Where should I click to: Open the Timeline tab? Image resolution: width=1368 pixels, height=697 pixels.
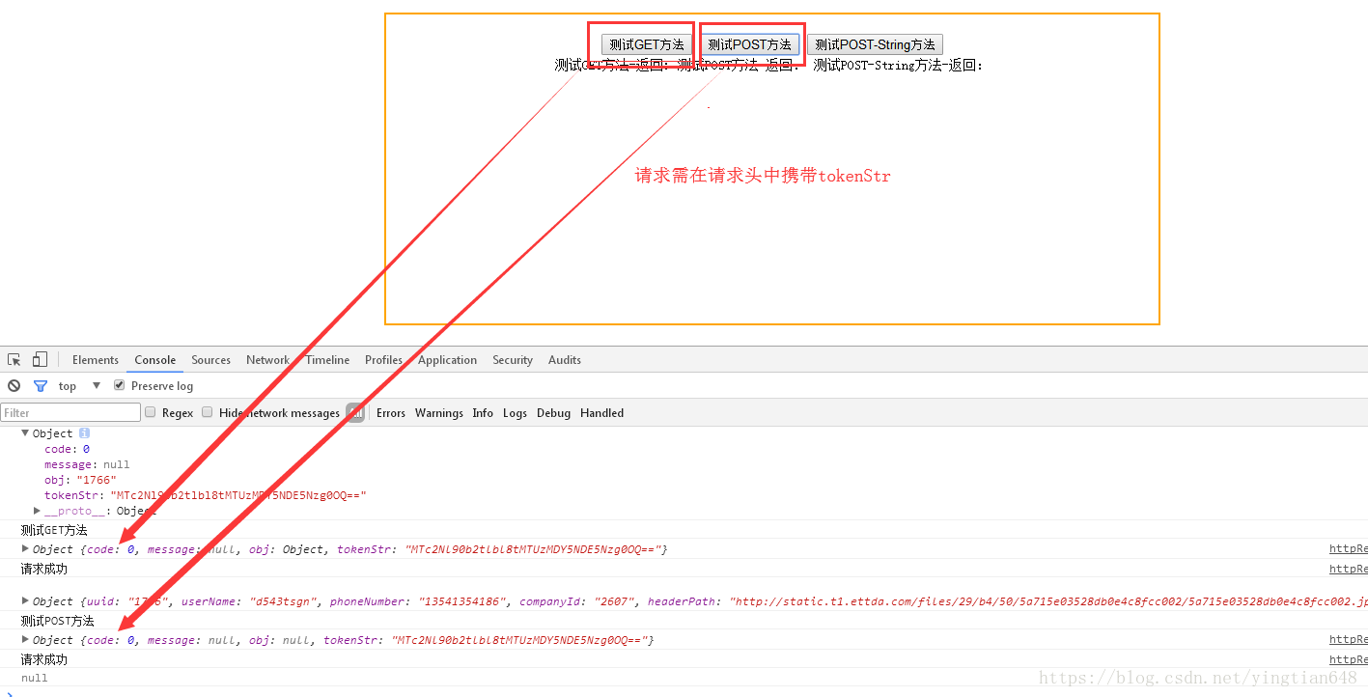327,360
